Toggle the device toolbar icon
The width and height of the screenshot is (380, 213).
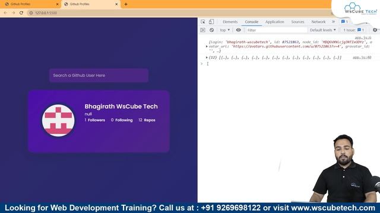[x=211, y=22]
